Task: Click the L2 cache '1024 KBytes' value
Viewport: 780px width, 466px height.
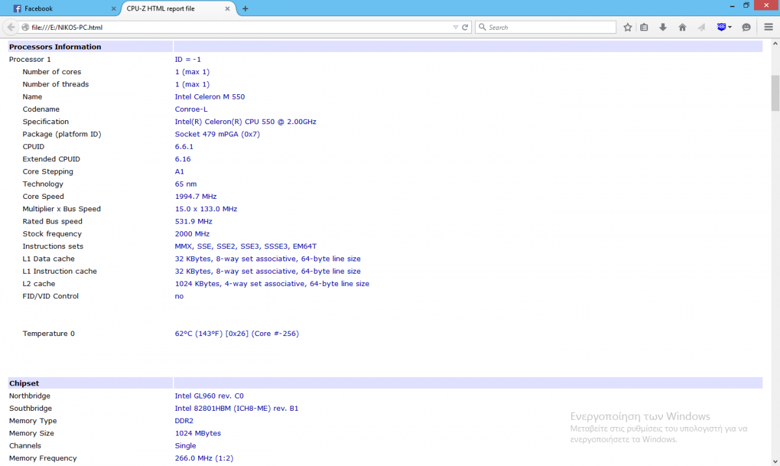Action: (272, 283)
